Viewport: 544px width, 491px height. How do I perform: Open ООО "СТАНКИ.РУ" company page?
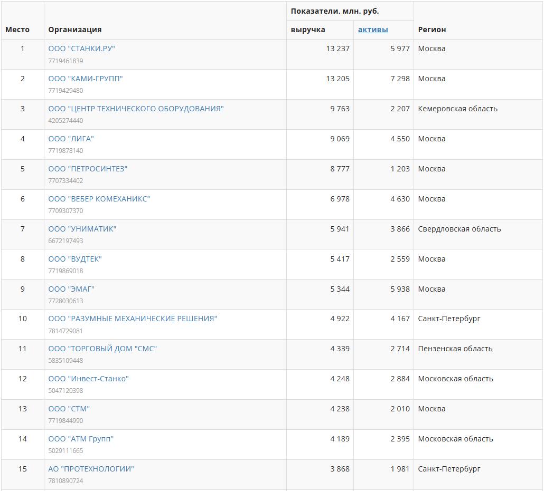(x=81, y=49)
